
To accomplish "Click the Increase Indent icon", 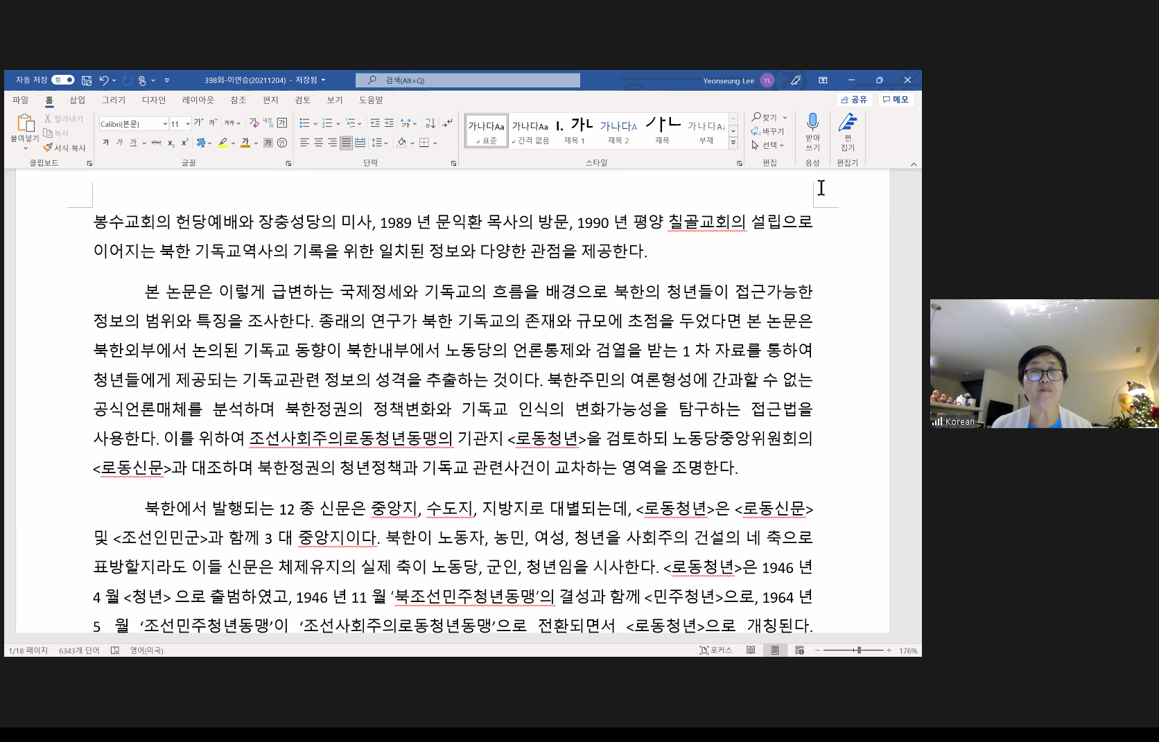I will pos(389,123).
